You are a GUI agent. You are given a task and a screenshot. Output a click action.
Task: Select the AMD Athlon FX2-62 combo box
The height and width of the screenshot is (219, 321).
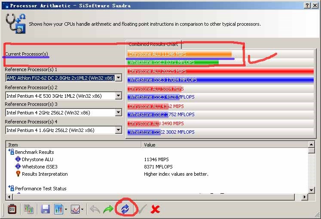[64, 78]
